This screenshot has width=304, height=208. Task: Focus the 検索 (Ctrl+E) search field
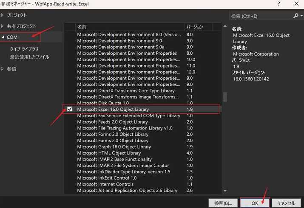[261, 16]
